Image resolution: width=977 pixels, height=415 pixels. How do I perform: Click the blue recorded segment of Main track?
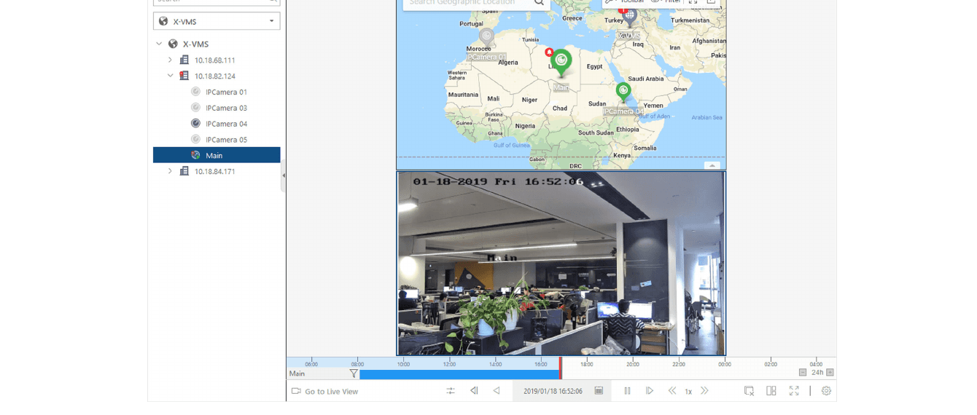pos(459,374)
